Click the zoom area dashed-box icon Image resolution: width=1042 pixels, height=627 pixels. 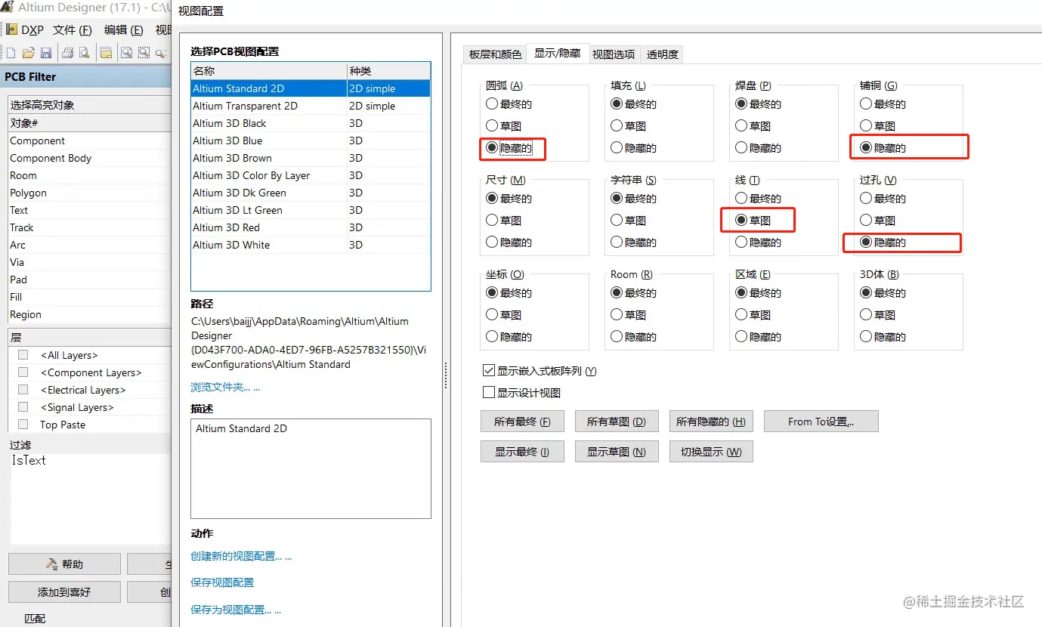pos(144,53)
